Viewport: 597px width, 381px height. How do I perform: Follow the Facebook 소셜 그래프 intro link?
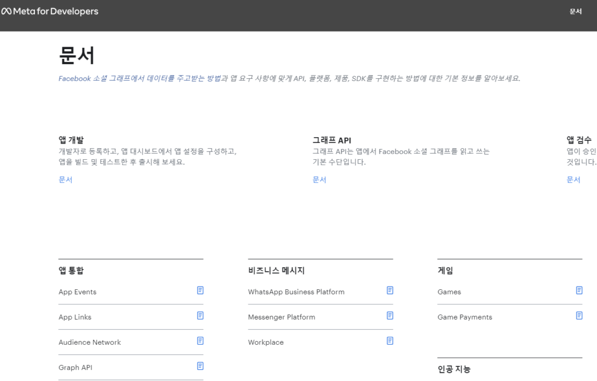[x=140, y=79]
